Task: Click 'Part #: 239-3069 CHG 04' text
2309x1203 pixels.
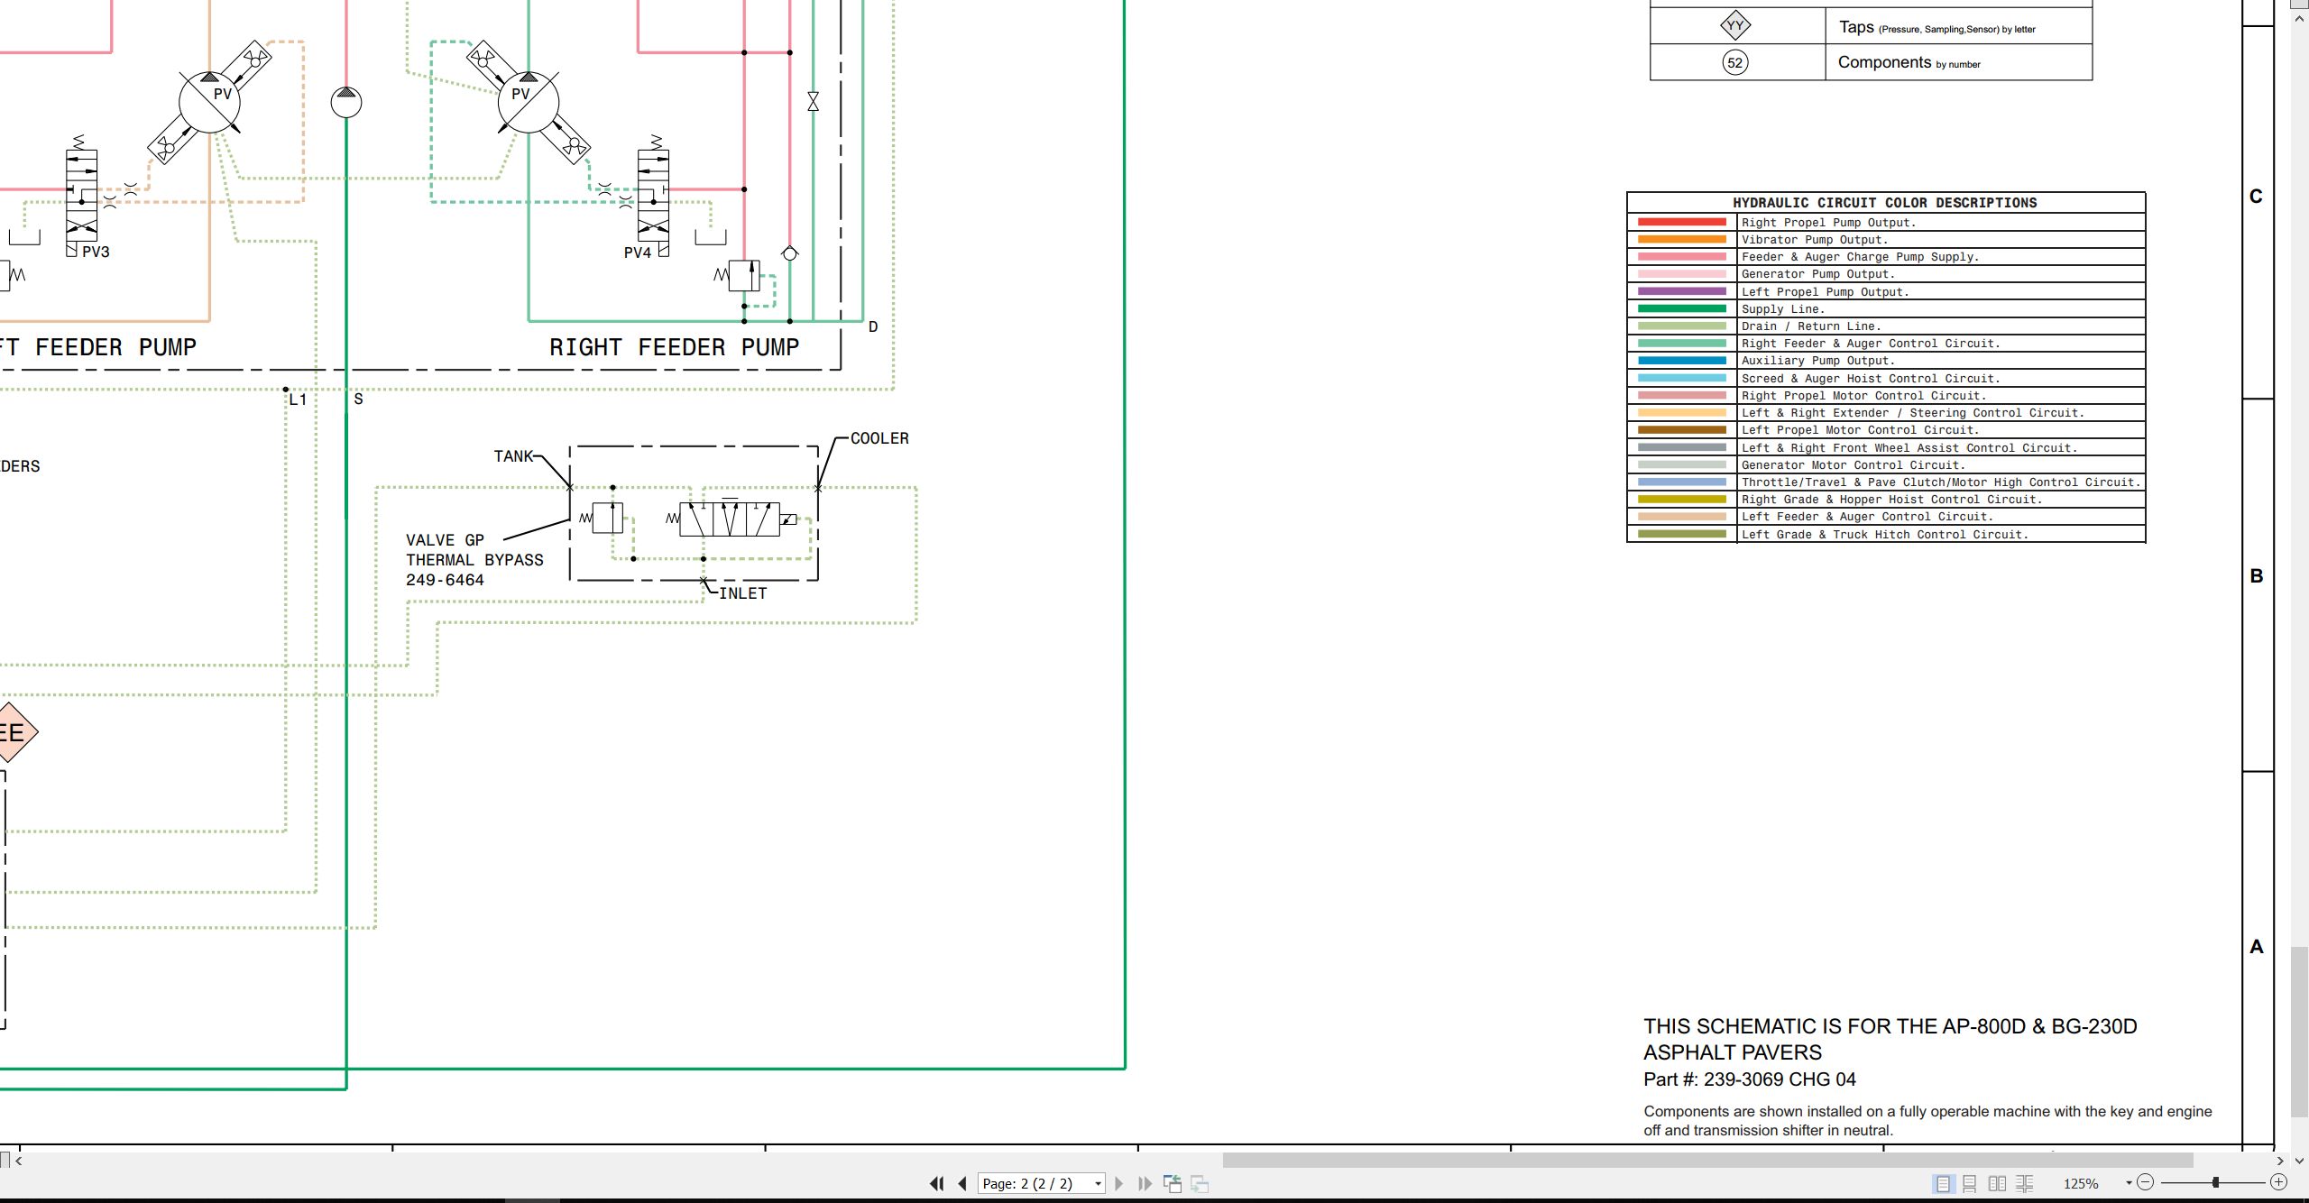Action: click(x=1749, y=1079)
